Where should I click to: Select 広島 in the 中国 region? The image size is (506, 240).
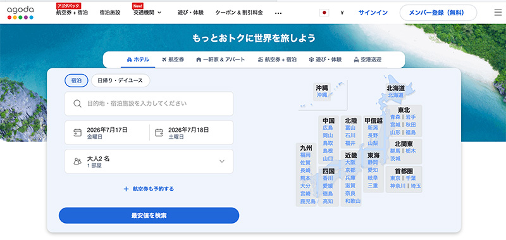click(328, 127)
